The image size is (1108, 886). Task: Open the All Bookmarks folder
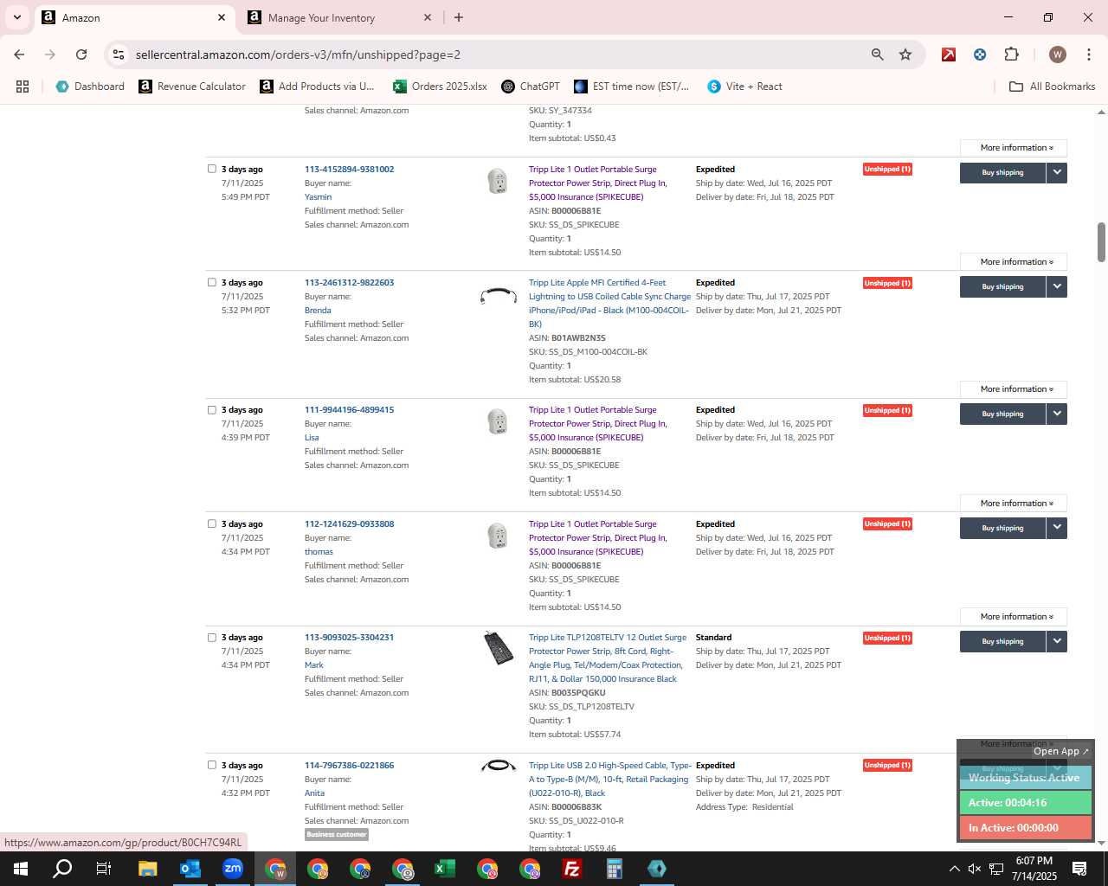[x=1052, y=87]
